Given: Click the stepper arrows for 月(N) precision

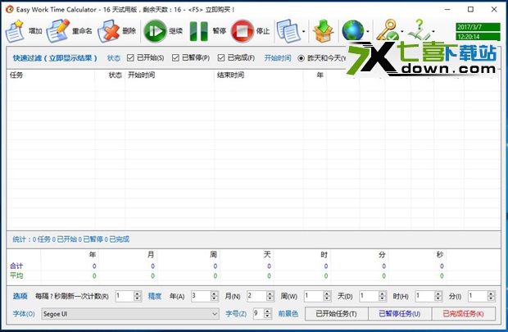Looking at the screenshot, I should click(270, 296).
